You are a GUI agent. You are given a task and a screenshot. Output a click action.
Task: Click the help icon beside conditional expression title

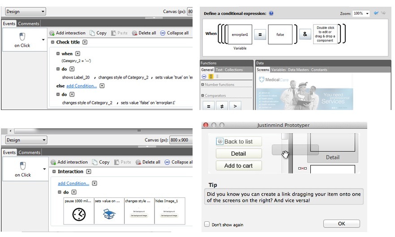tap(271, 13)
